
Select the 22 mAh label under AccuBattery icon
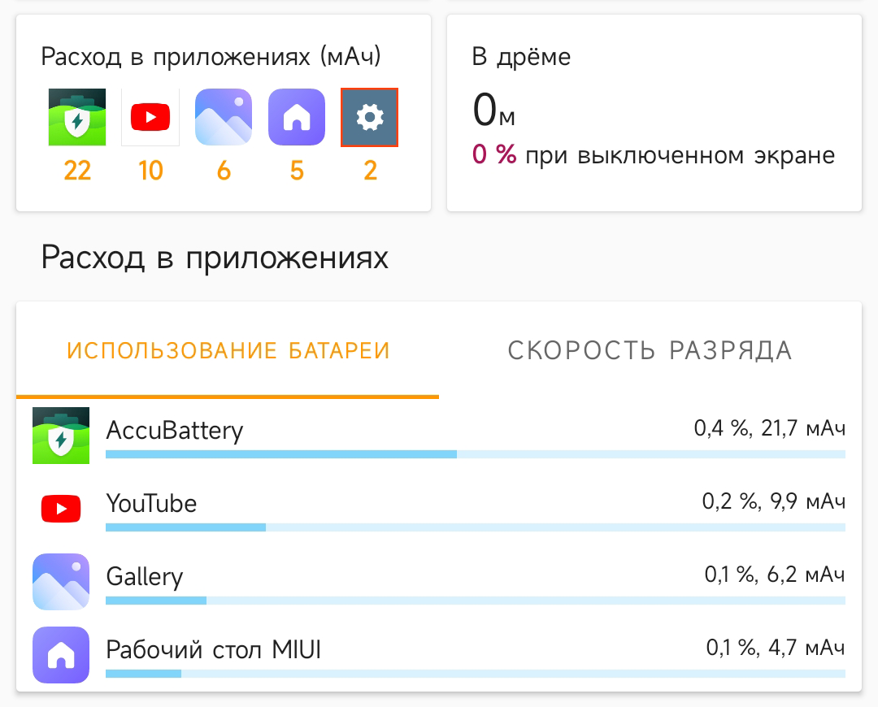coord(76,171)
